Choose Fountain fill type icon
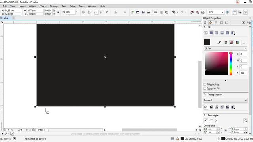The height and width of the screenshot is (142, 253). pos(217,33)
